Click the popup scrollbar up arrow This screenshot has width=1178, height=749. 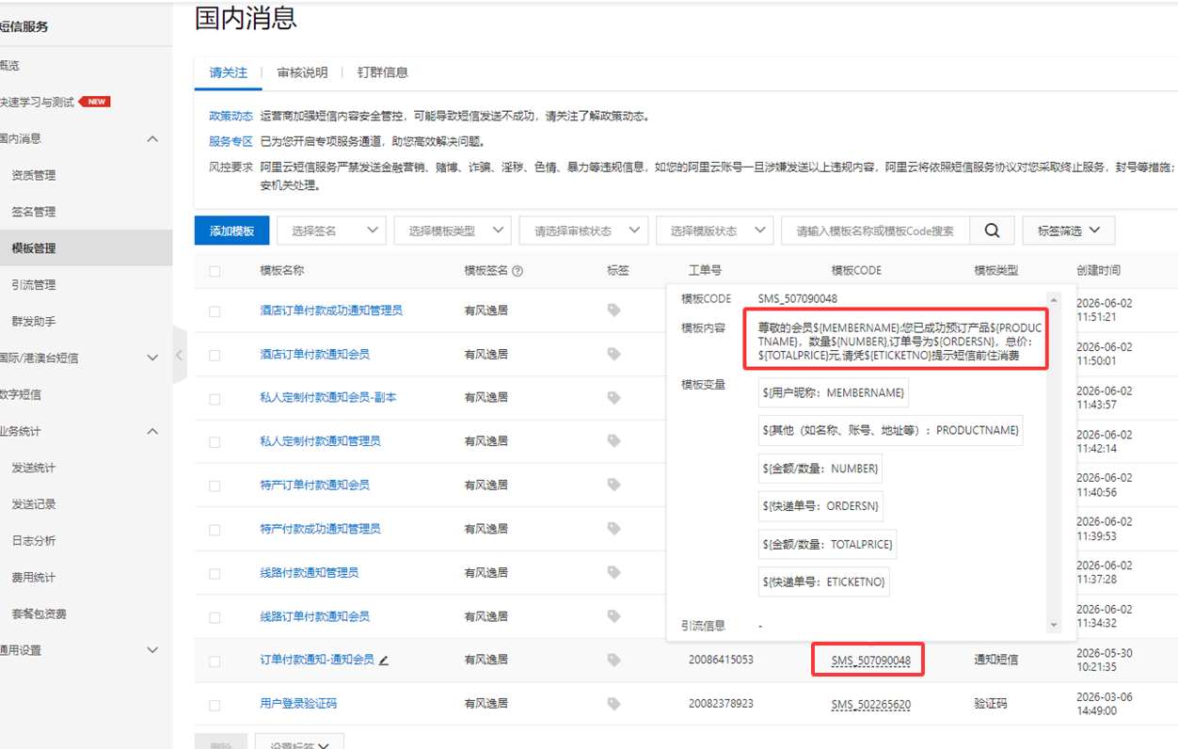pos(1054,300)
